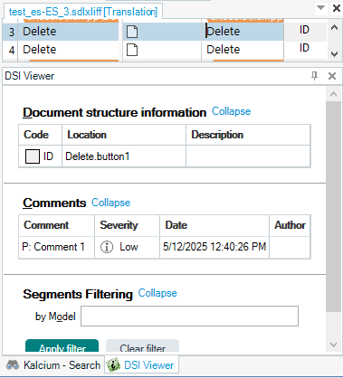343x378 pixels.
Task: Click the Apply filter button
Action: point(62,345)
